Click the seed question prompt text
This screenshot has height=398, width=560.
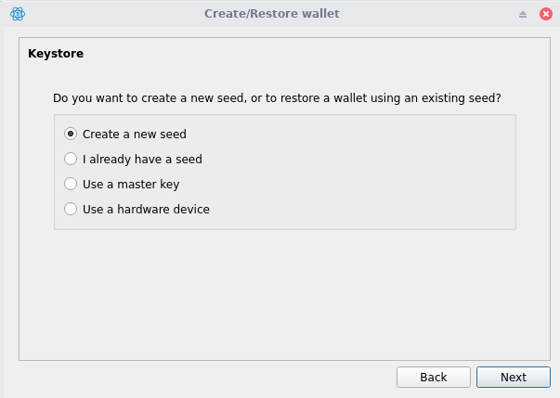coord(282,96)
